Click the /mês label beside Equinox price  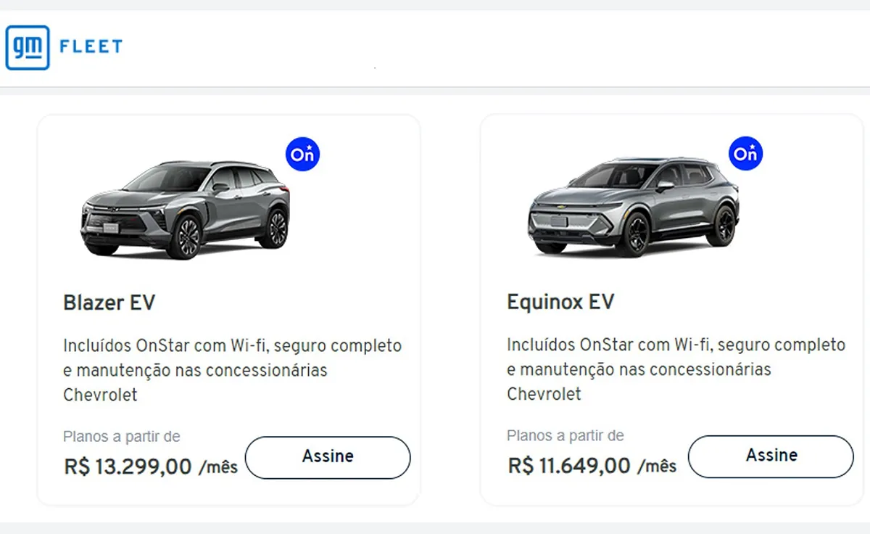[657, 466]
